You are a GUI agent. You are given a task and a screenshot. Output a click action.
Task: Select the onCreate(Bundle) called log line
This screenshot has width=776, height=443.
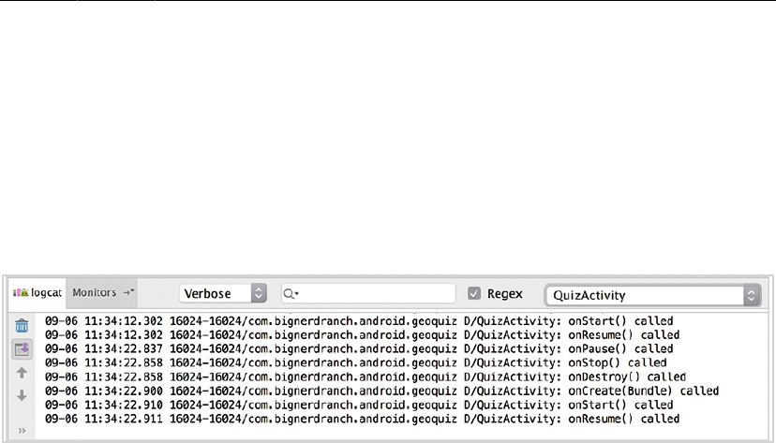tap(381, 391)
